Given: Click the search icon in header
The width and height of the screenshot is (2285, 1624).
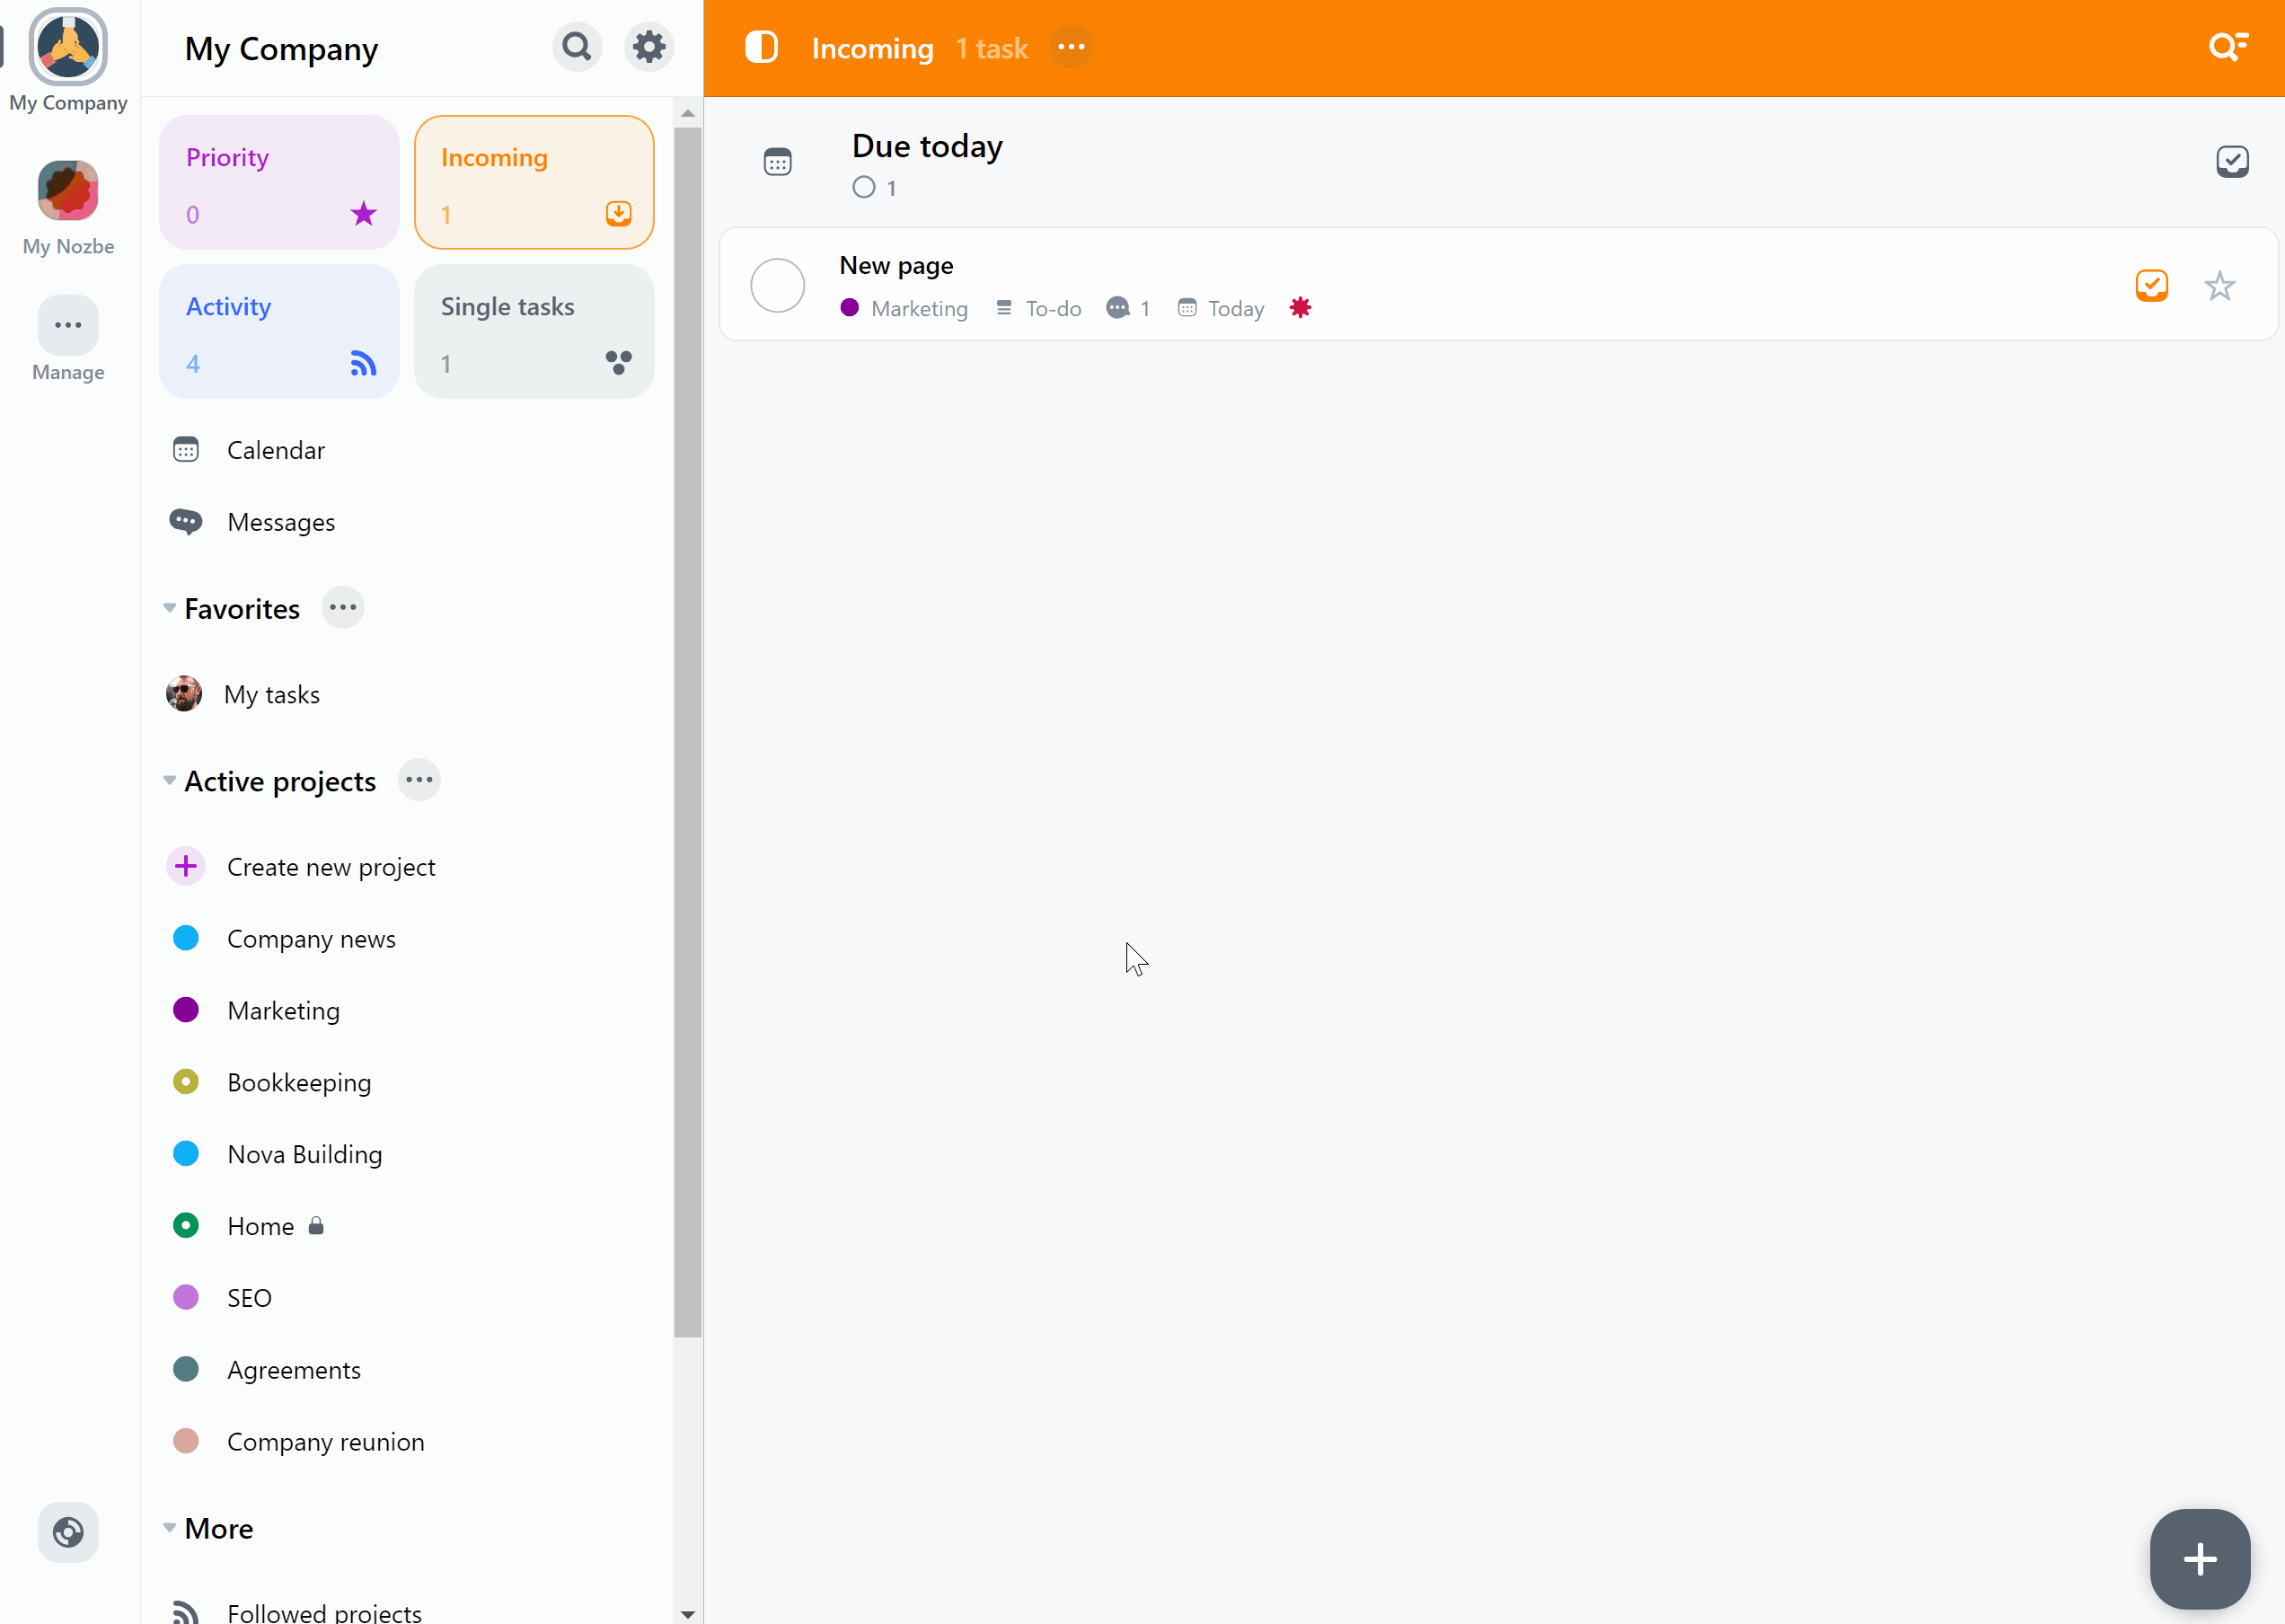Looking at the screenshot, I should [x=2228, y=48].
